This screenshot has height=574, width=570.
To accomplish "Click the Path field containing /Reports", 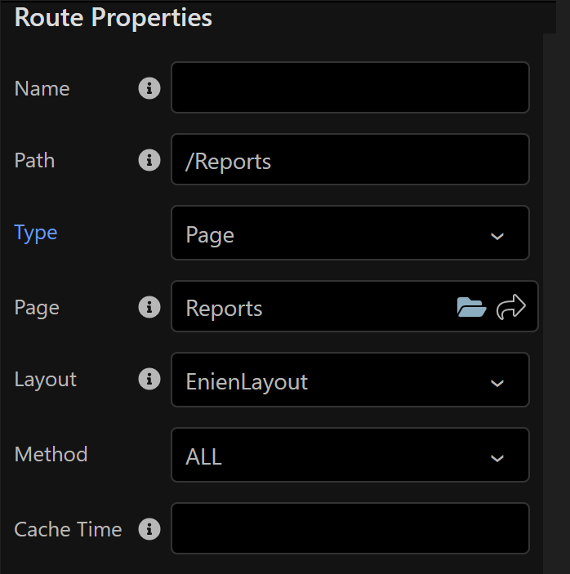I will pos(350,161).
